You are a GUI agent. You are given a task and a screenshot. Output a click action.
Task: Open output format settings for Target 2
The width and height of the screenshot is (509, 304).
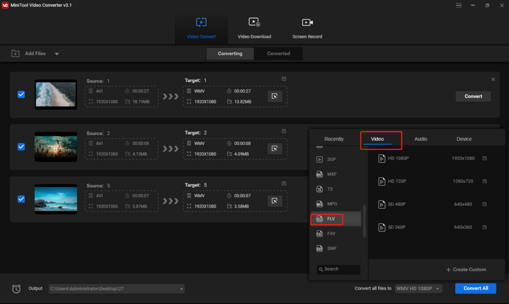(274, 149)
